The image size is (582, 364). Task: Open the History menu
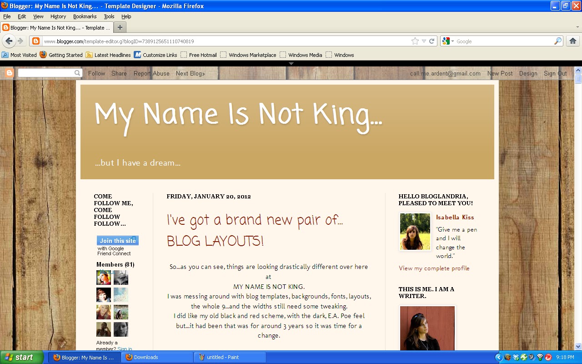58,16
